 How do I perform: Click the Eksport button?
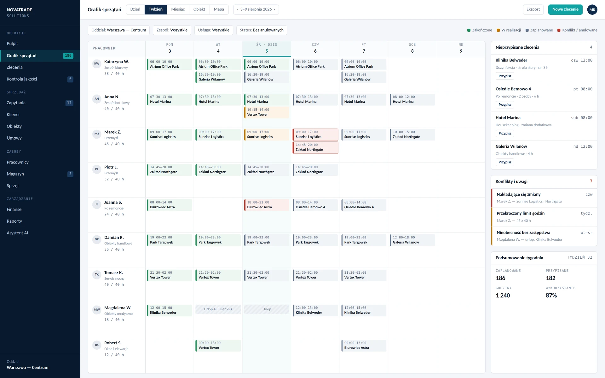coord(533,9)
